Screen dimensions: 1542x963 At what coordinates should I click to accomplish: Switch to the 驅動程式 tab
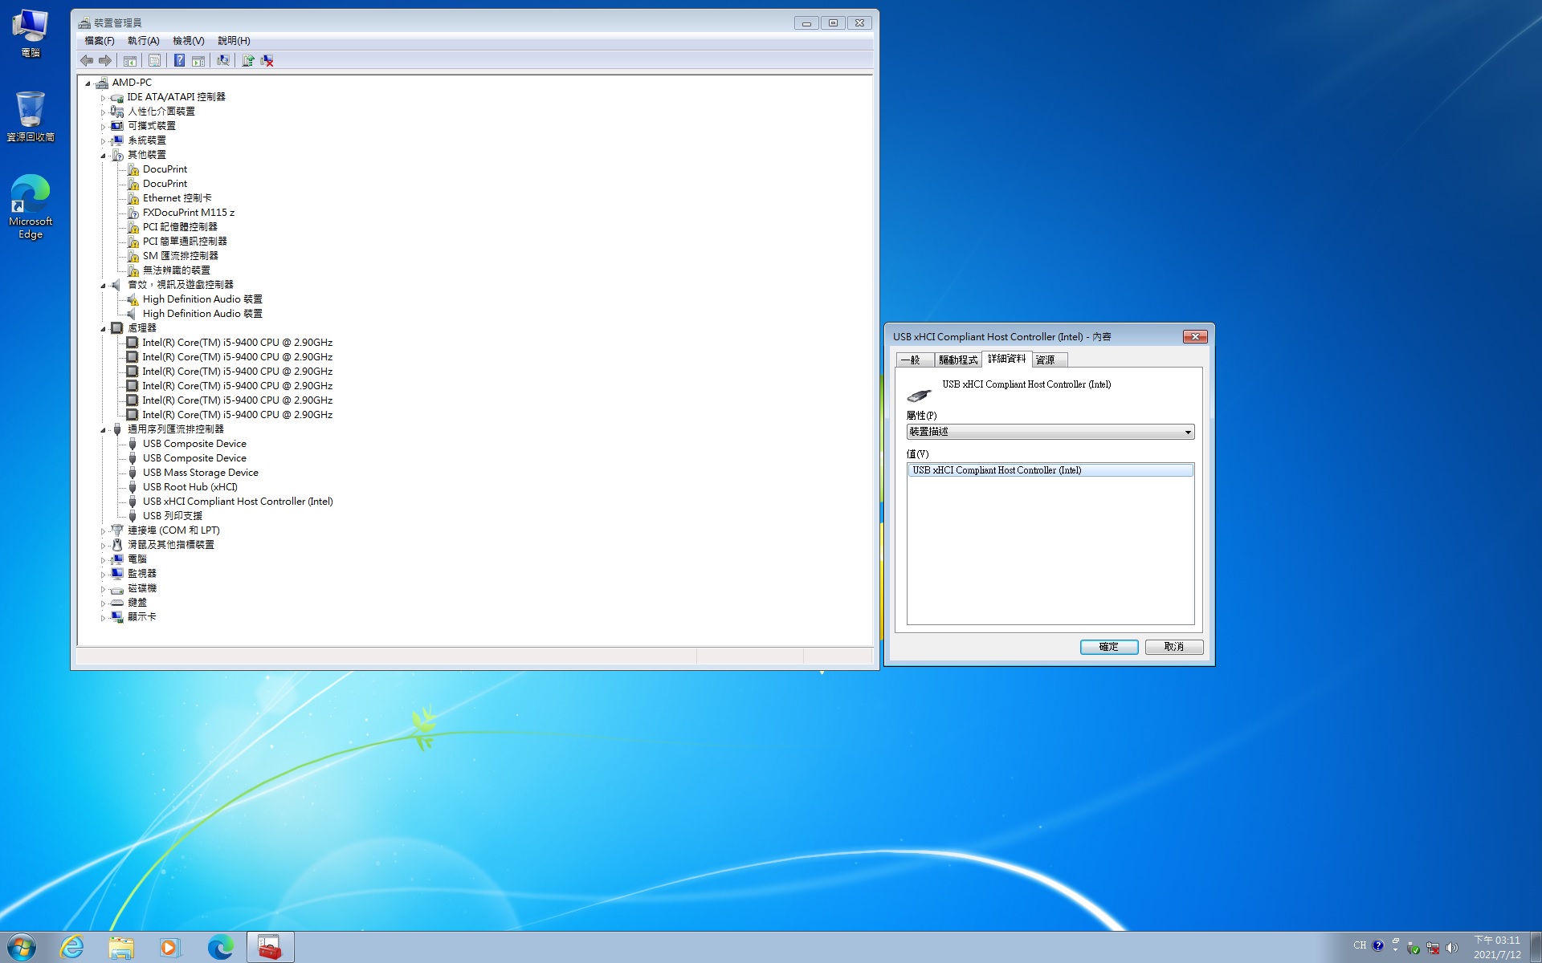958,360
